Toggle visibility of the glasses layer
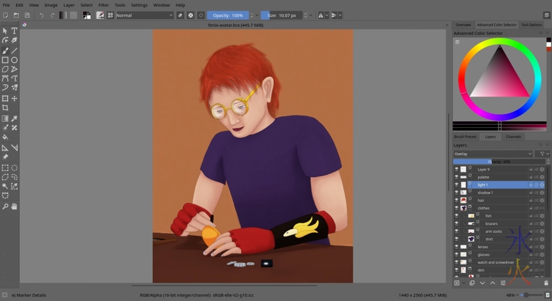Screen dimensions: 552x301 pos(457,255)
